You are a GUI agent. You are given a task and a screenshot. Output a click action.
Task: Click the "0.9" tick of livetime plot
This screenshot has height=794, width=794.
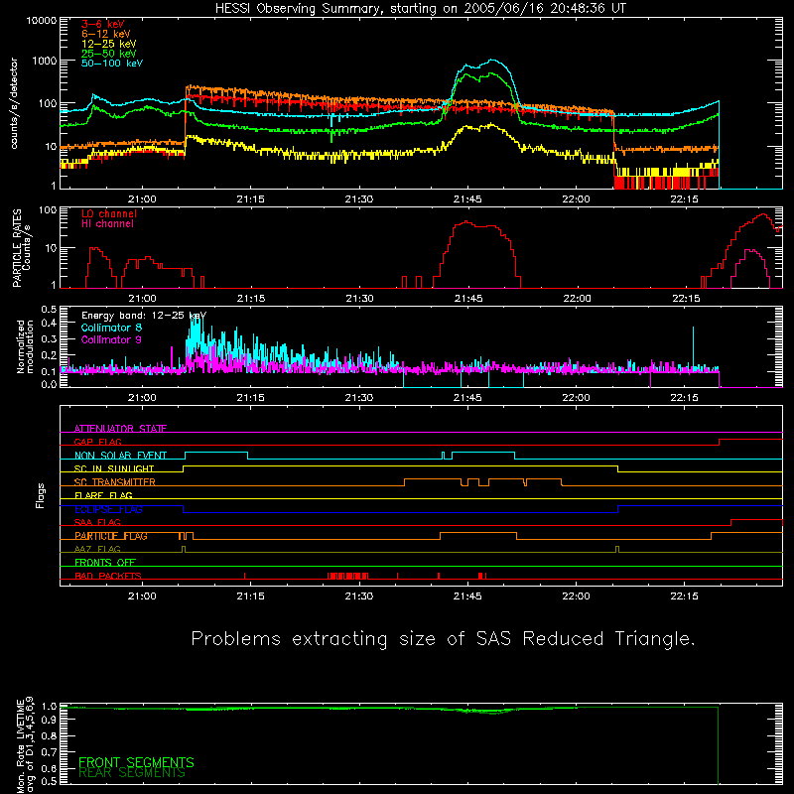tap(49, 721)
